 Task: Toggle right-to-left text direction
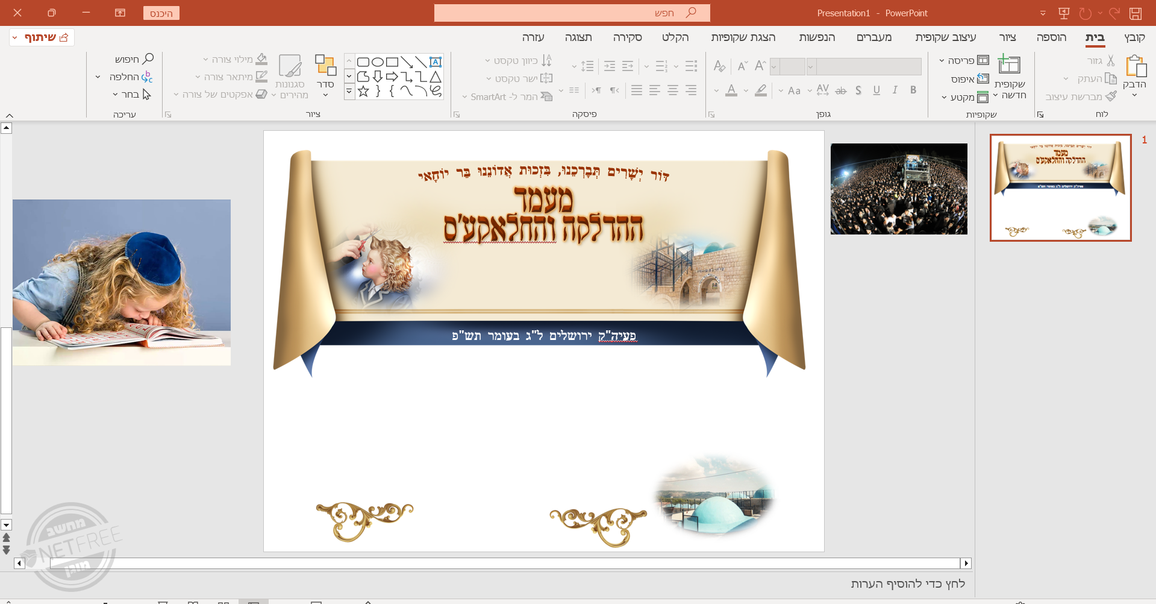click(x=614, y=90)
